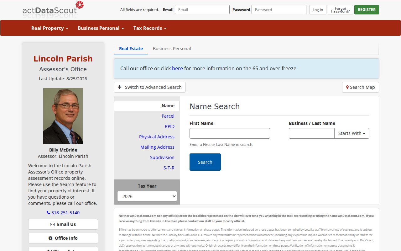This screenshot has height=251, width=401.
Task: Select the Subdivision search type
Action: click(x=162, y=158)
